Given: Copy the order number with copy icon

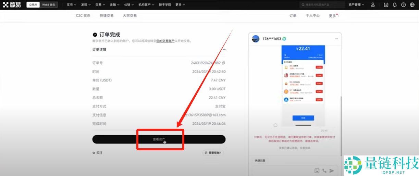Looking at the screenshot, I should coord(223,63).
